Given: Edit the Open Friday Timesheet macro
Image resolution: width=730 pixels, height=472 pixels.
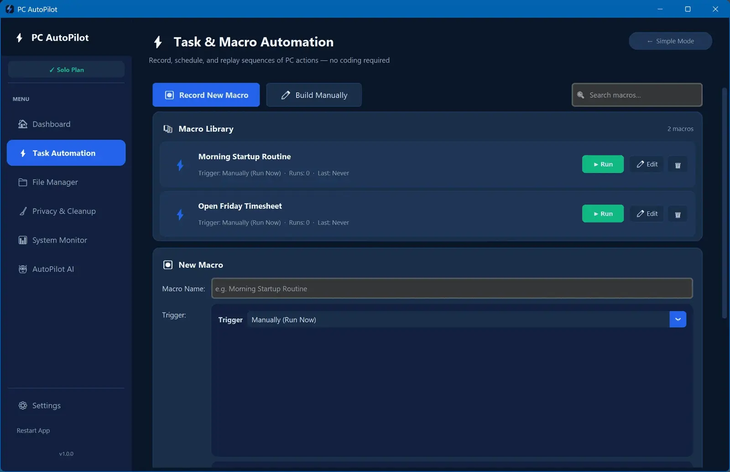Looking at the screenshot, I should [647, 213].
